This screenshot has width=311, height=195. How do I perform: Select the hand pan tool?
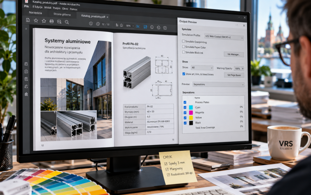point(121,25)
